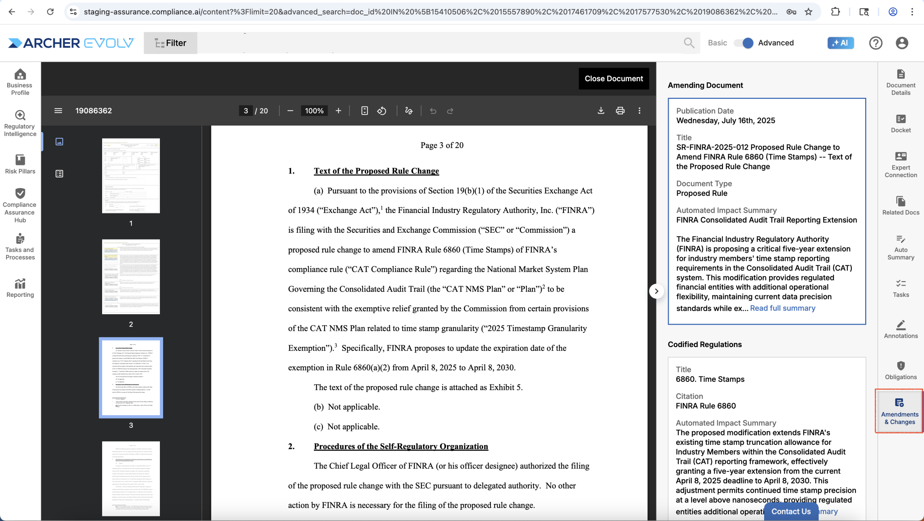The height and width of the screenshot is (521, 924).
Task: Open PDF viewer more actions menu
Action: tap(640, 111)
